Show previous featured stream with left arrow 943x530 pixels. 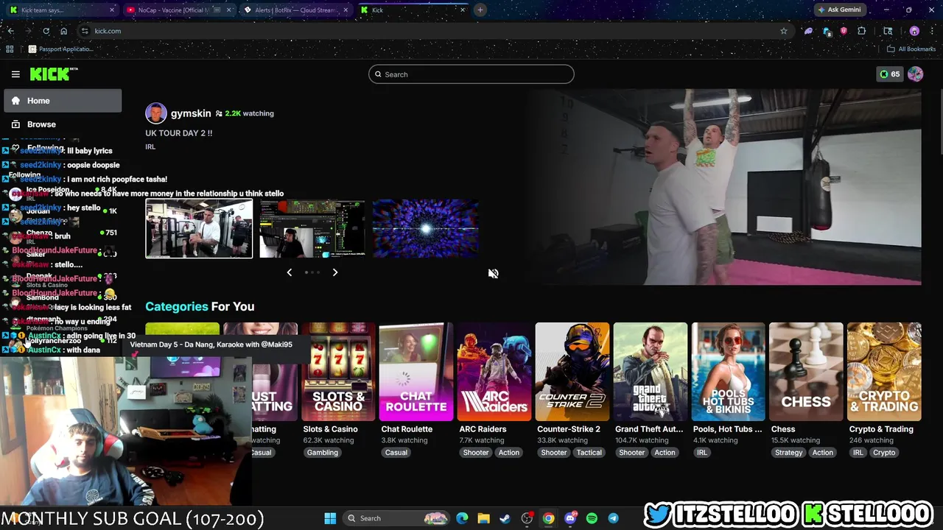(x=289, y=272)
